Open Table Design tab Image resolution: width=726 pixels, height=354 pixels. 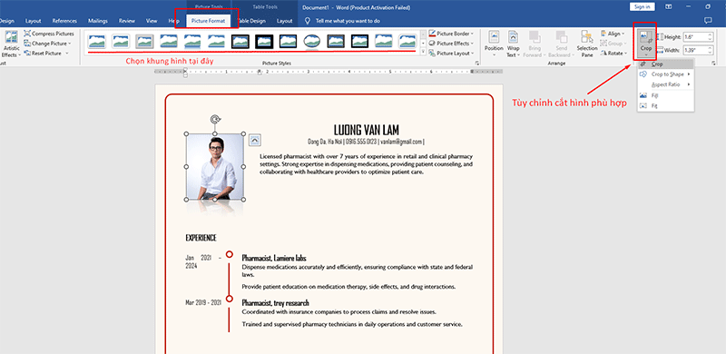point(251,21)
